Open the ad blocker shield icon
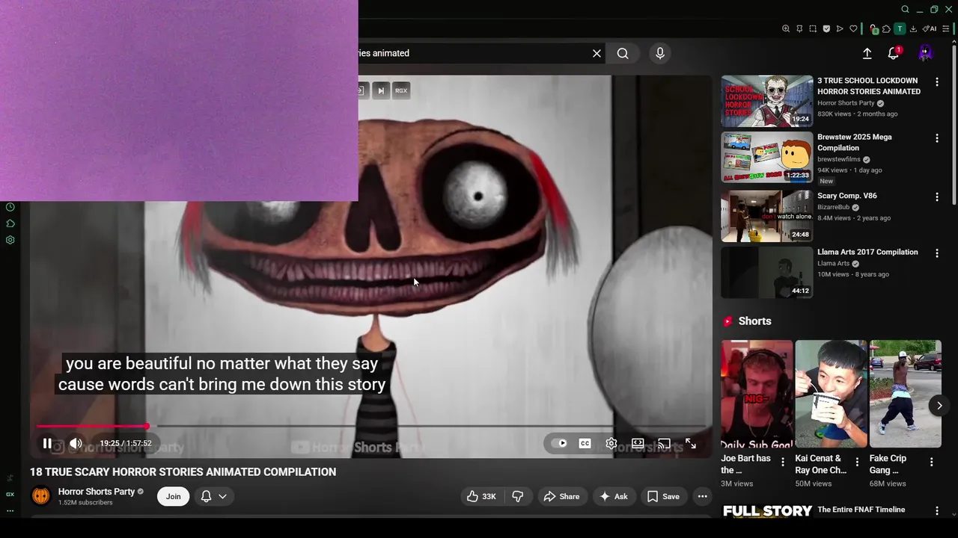This screenshot has width=958, height=538. (x=826, y=29)
